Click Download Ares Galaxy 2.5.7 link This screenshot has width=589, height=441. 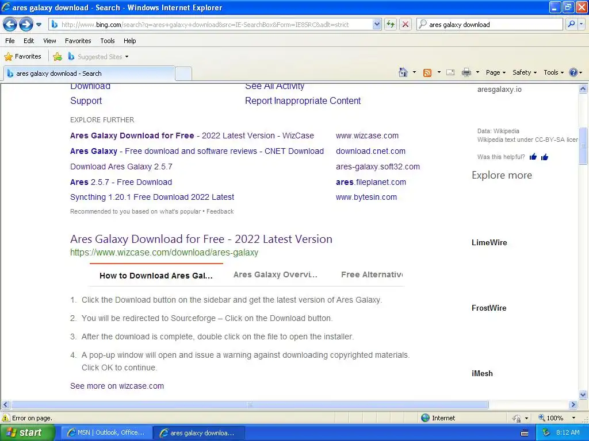(121, 167)
